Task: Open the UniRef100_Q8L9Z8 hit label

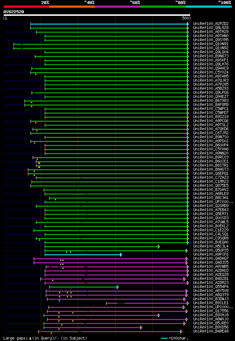Action: click(211, 28)
